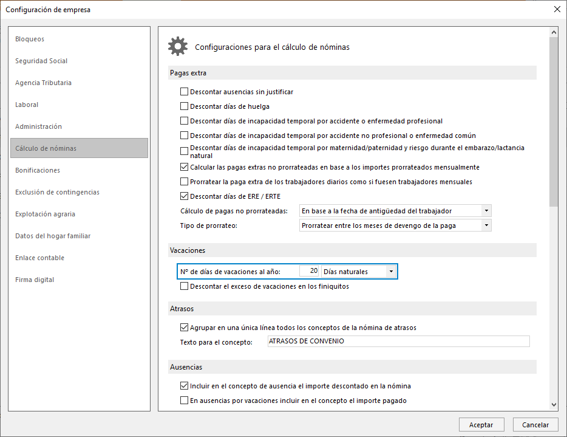This screenshot has height=437, width=567.
Task: Click the scrollbar down arrow
Action: coord(554,404)
